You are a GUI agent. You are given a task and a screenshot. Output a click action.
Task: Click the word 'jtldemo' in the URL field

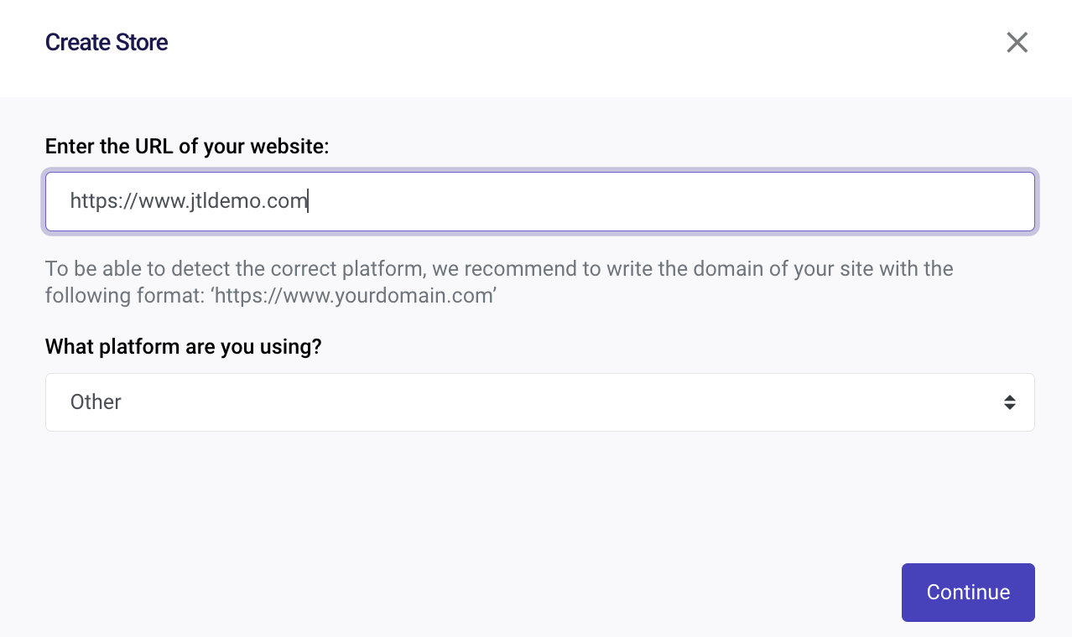coord(221,201)
